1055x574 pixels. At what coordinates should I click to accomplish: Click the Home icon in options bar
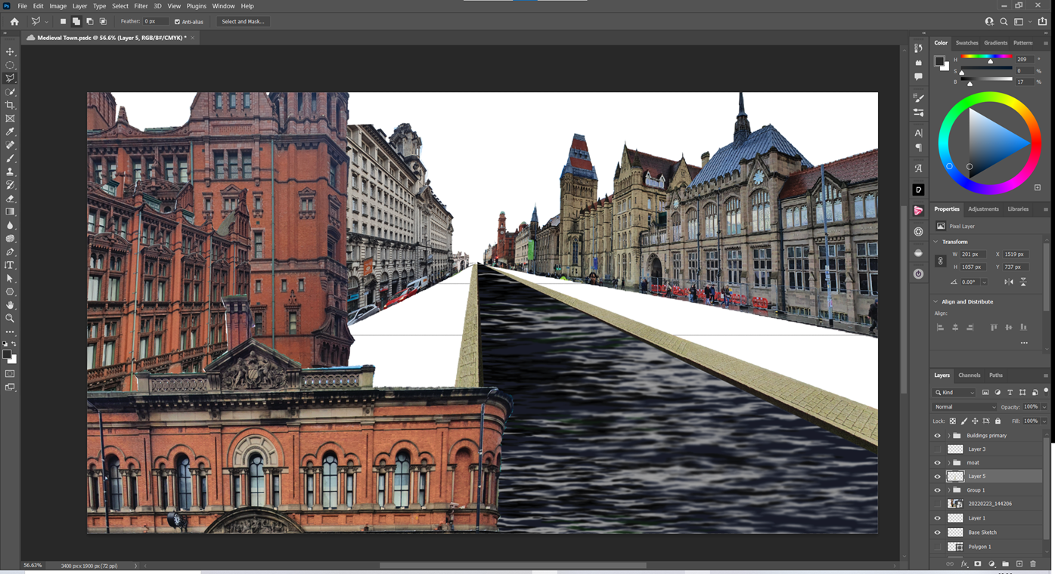click(x=14, y=22)
